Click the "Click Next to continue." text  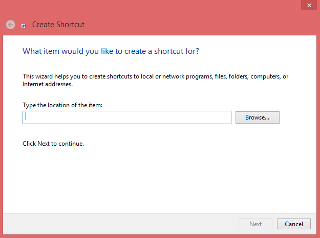(x=53, y=144)
